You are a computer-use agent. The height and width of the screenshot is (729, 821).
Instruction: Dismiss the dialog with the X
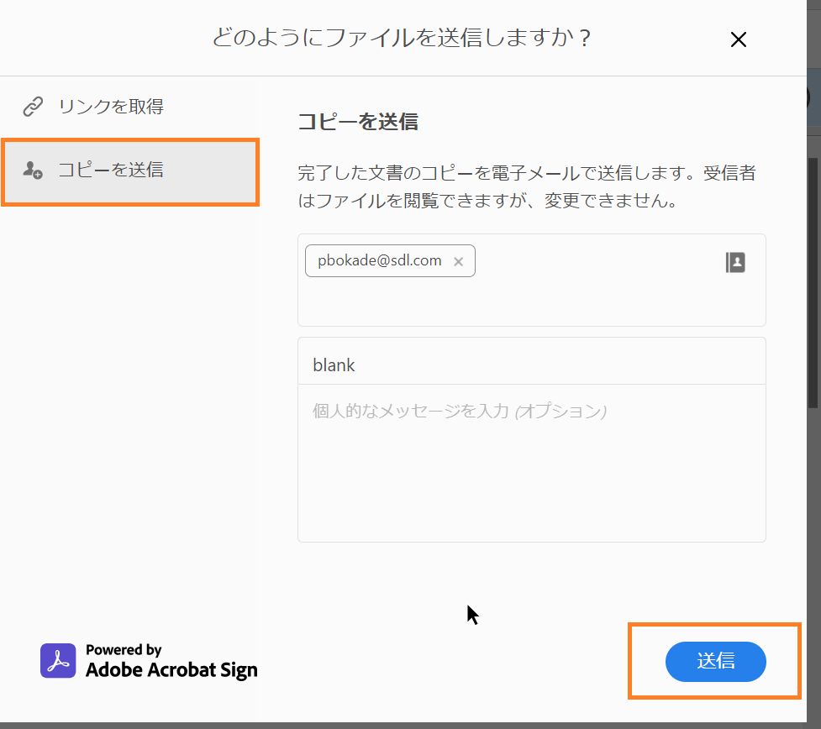point(737,39)
